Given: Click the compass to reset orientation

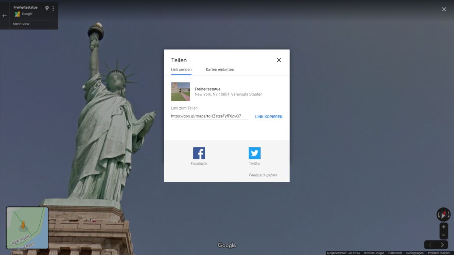Looking at the screenshot, I should coord(443,214).
